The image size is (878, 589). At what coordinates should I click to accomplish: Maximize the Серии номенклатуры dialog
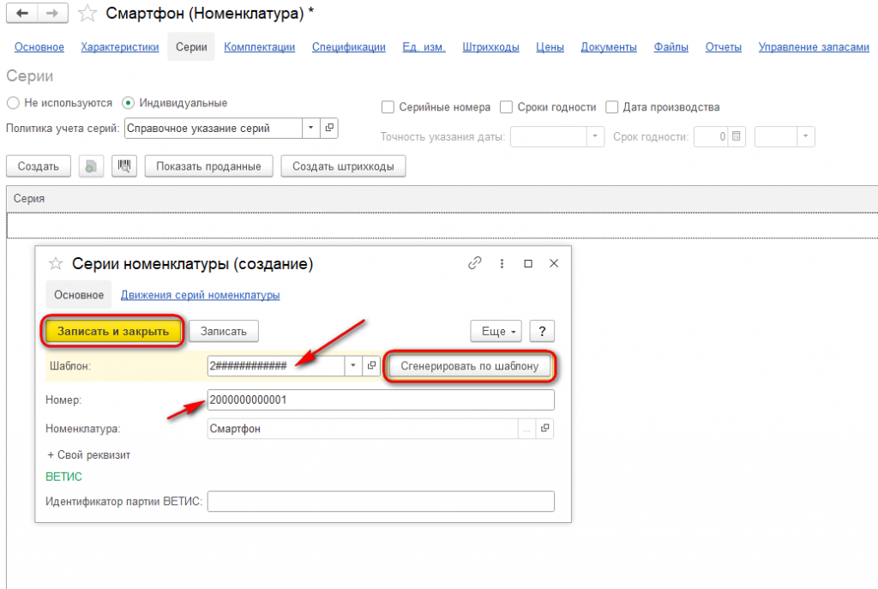point(528,263)
